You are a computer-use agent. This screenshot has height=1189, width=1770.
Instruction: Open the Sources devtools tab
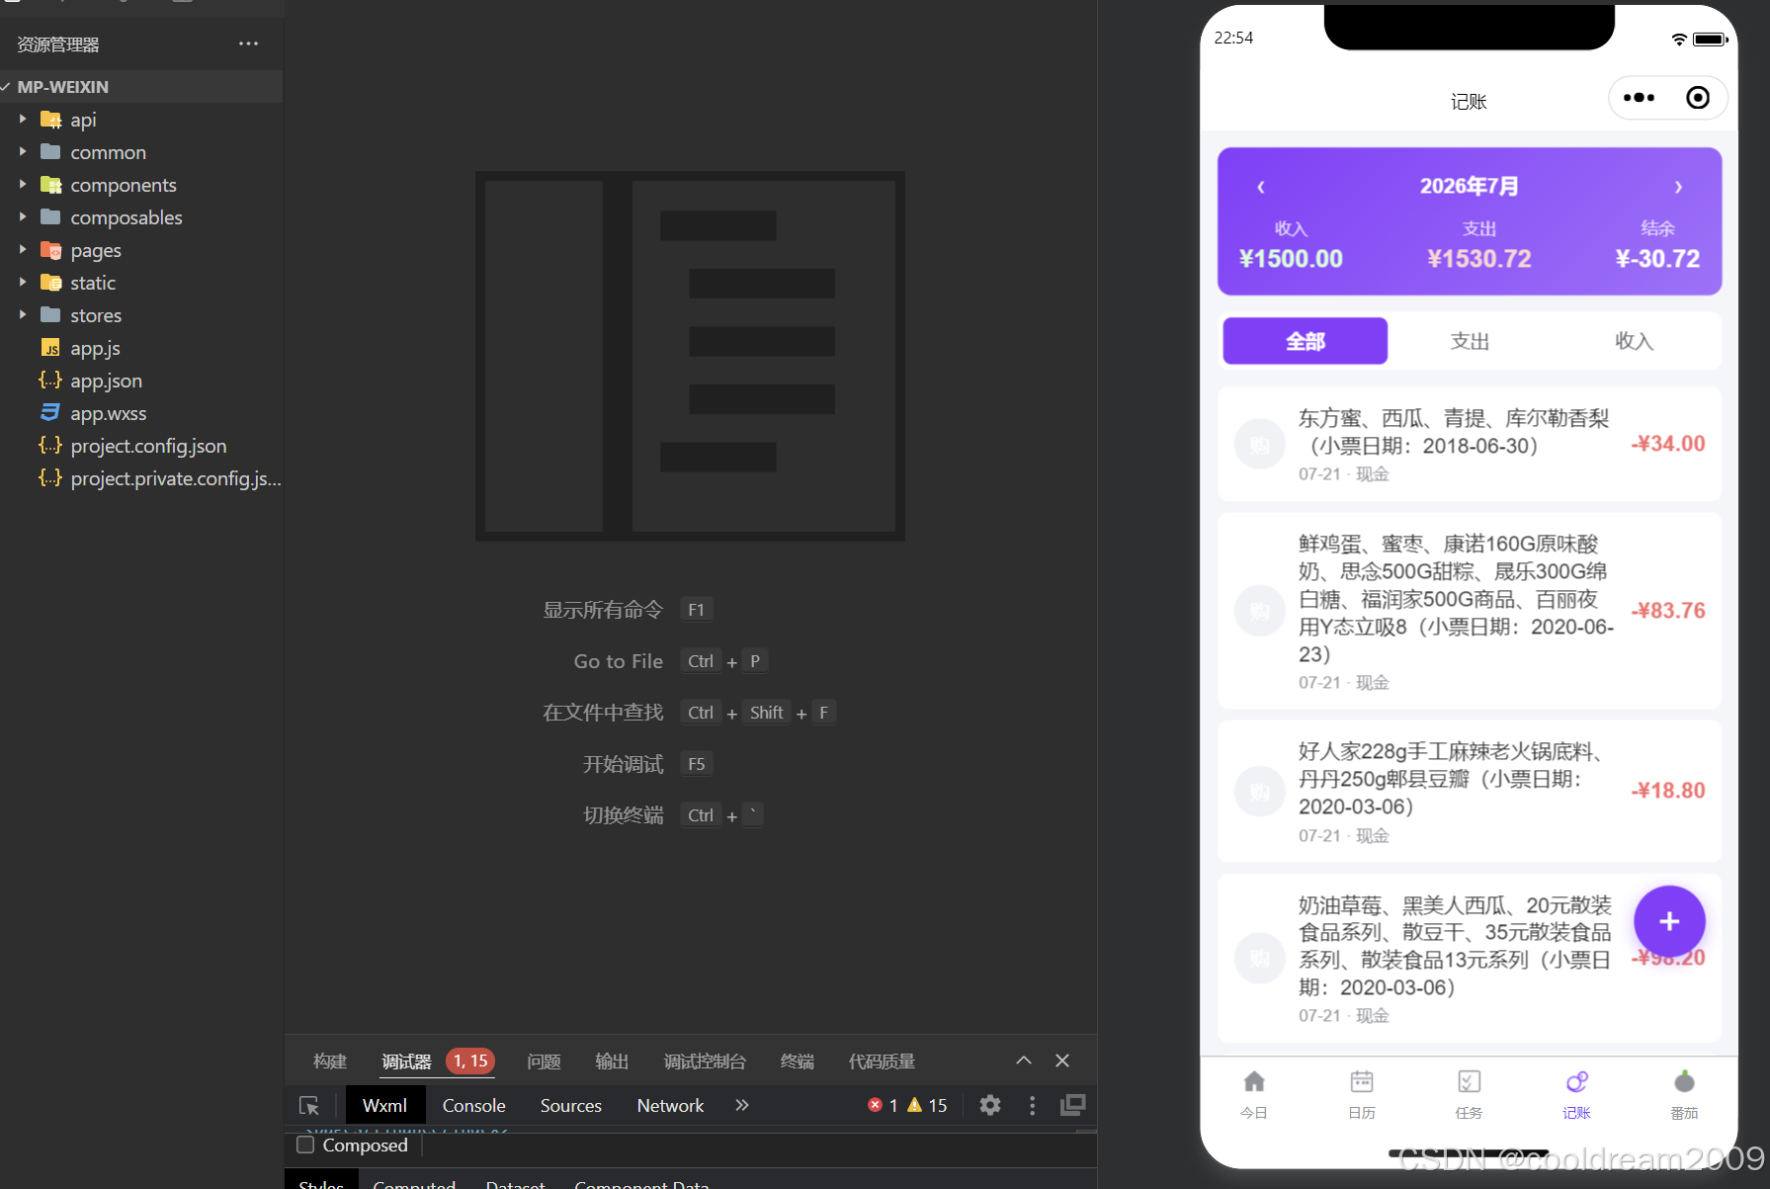(571, 1106)
